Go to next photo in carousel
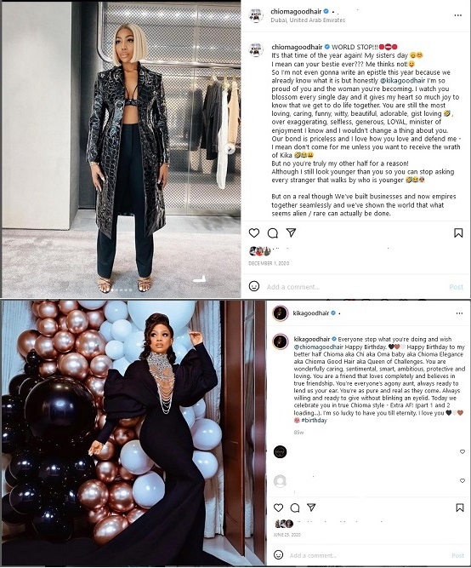The width and height of the screenshot is (471, 568). [230, 148]
